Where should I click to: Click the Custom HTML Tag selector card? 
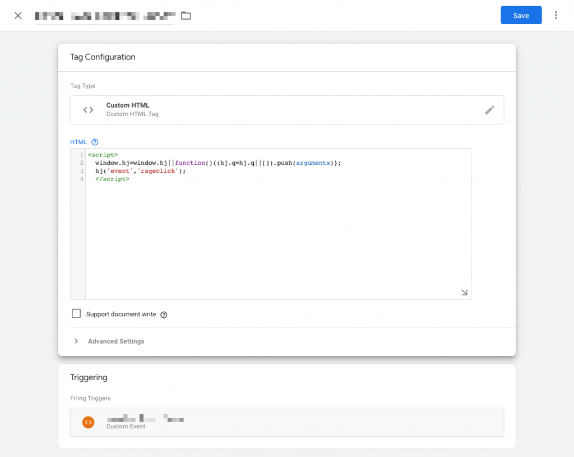click(x=287, y=110)
